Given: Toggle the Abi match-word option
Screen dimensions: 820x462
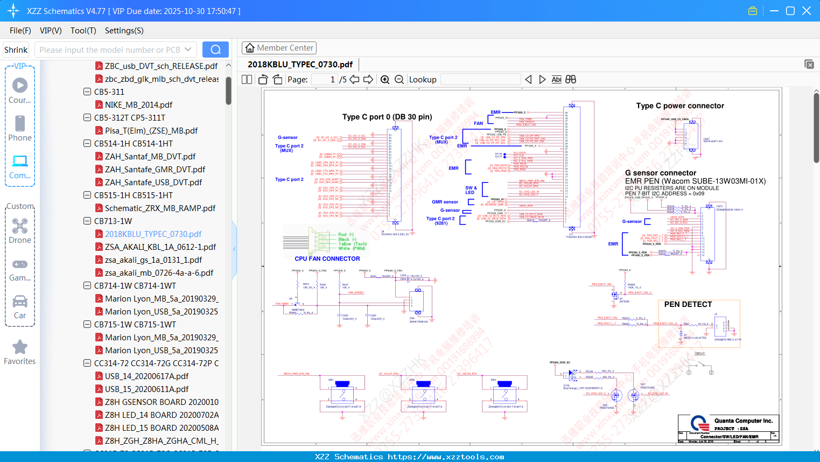Looking at the screenshot, I should pos(556,80).
